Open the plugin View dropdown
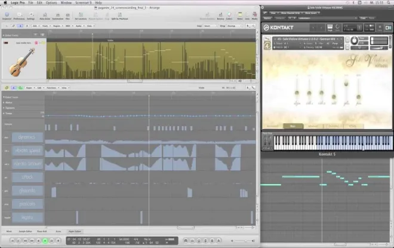This screenshot has width=394, height=248. click(274, 13)
